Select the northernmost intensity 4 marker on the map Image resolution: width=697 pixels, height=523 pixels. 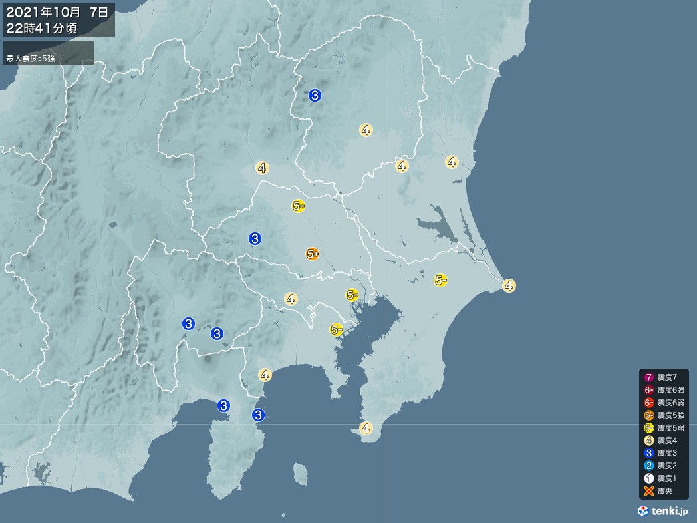366,130
